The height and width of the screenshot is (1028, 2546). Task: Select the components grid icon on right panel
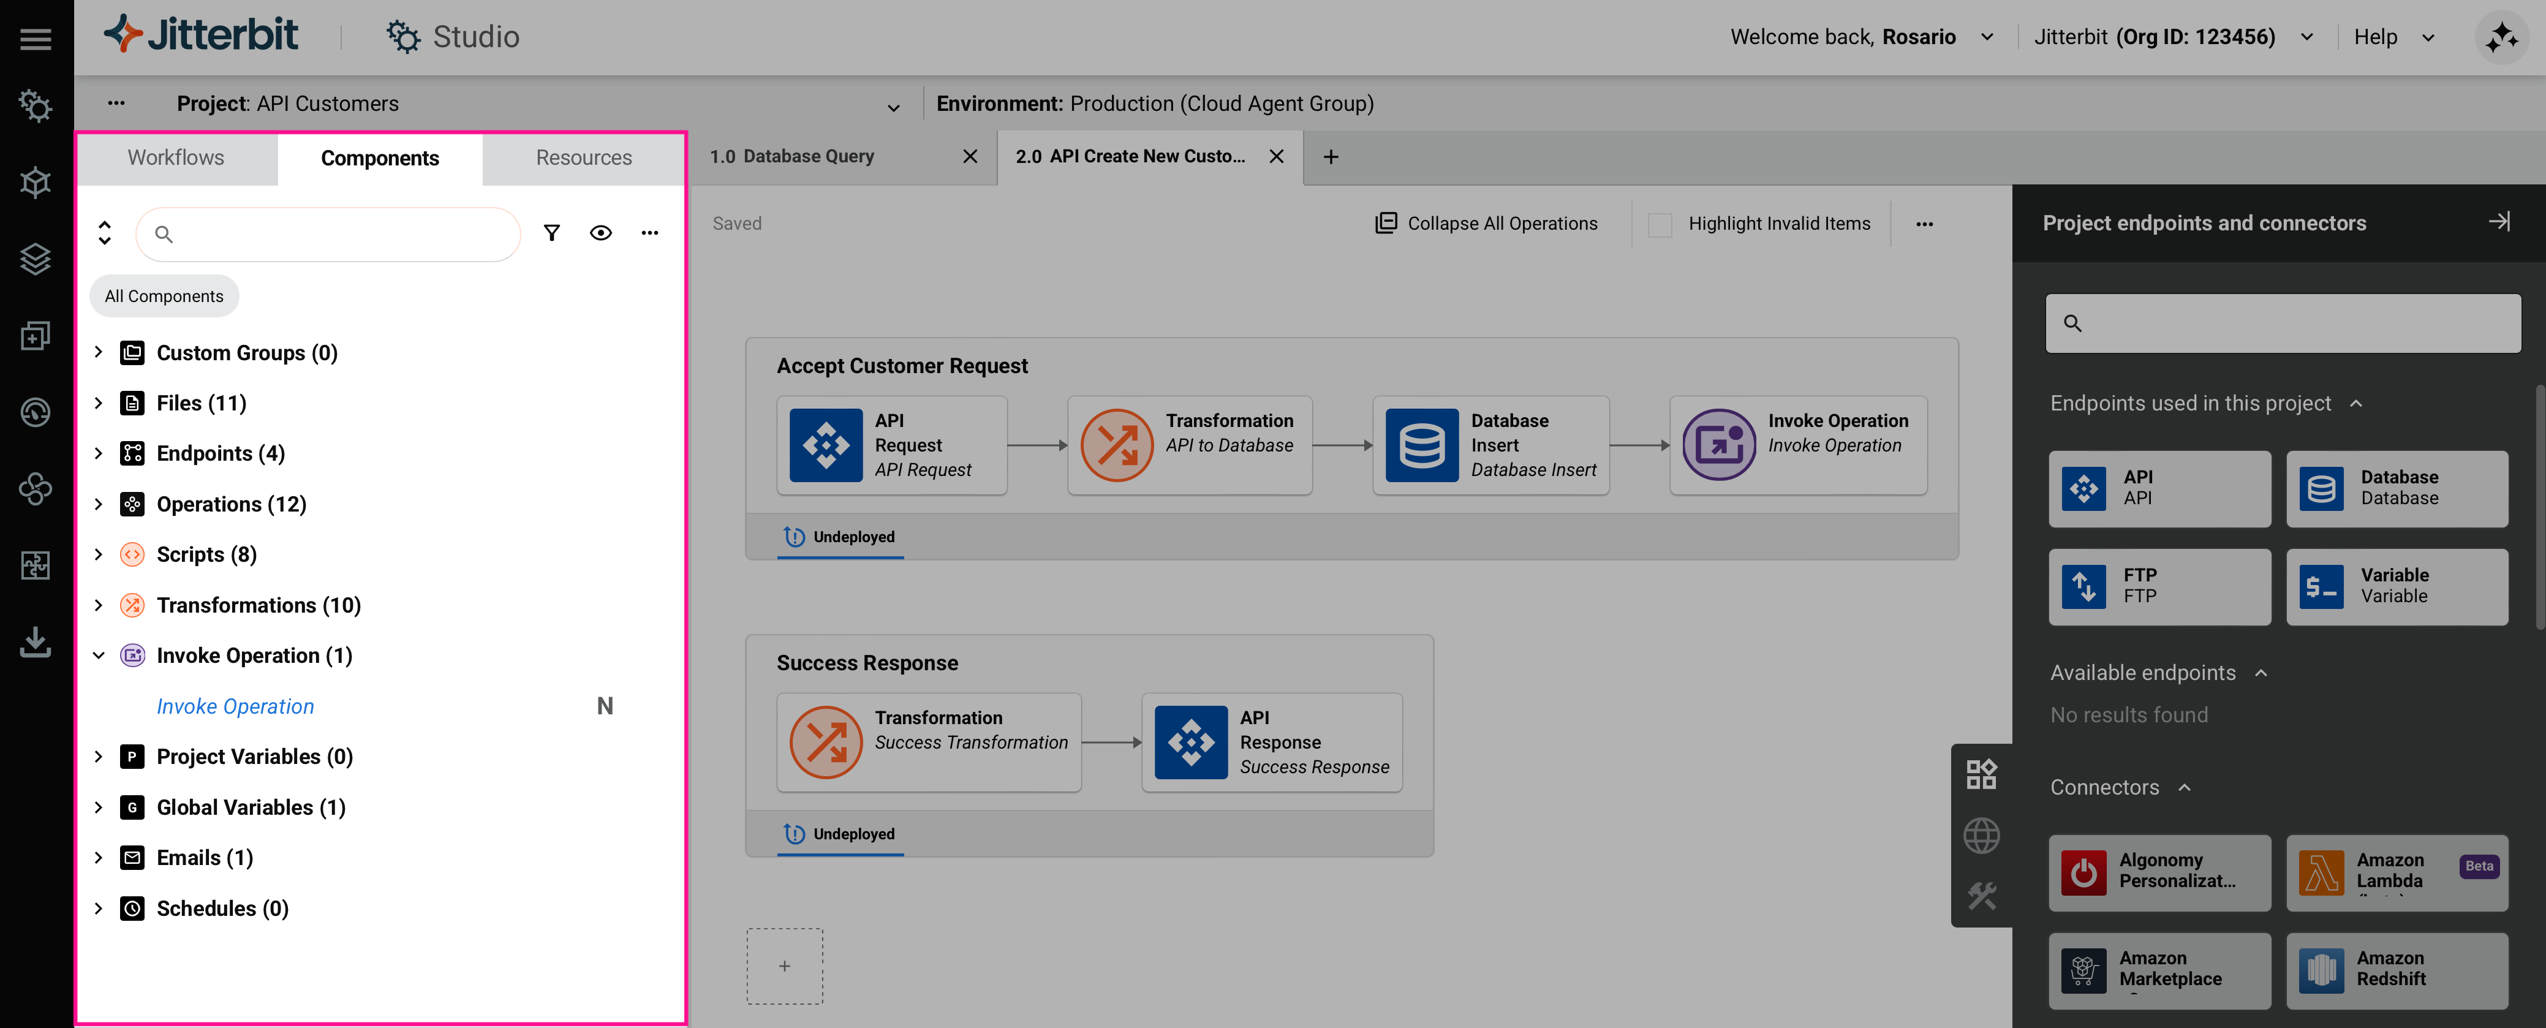click(x=1982, y=775)
